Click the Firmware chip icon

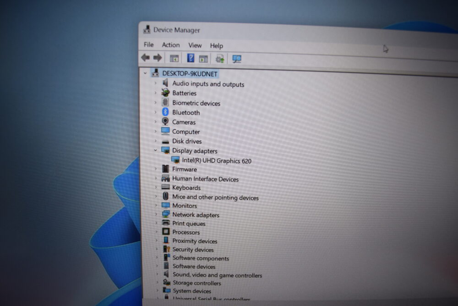point(166,168)
